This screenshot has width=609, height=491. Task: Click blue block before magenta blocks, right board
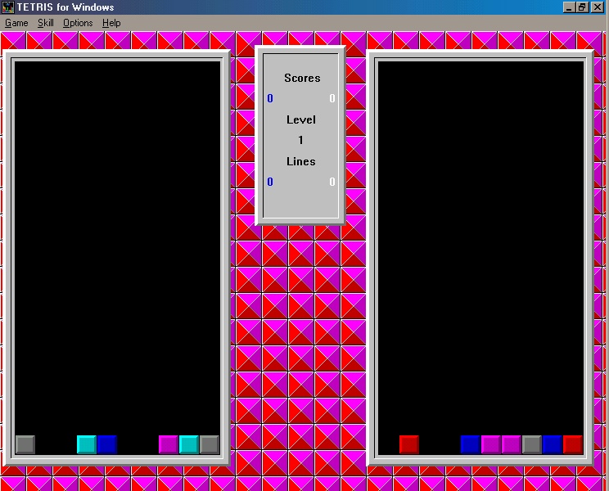point(471,444)
